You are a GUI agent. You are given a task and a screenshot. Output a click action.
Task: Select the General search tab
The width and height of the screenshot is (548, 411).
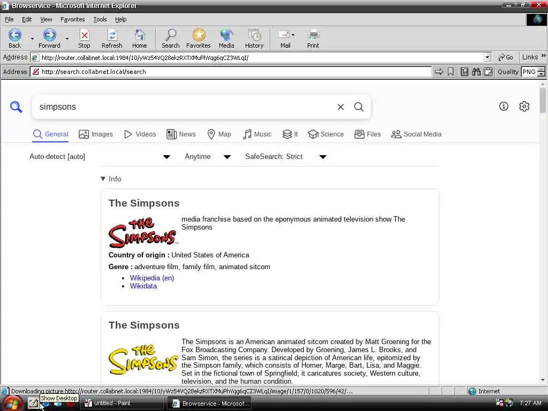click(50, 134)
